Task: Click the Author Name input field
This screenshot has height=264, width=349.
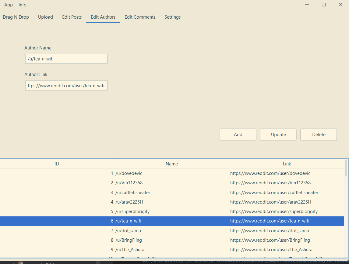Action: [66, 59]
